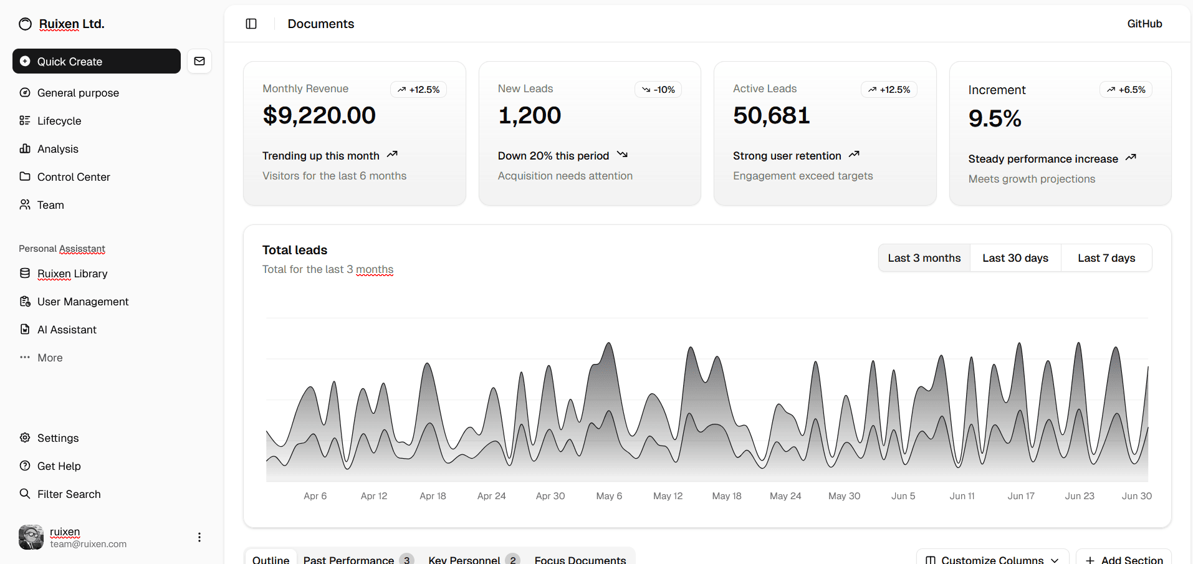
Task: Switch to the Past Performance tab
Action: point(357,558)
